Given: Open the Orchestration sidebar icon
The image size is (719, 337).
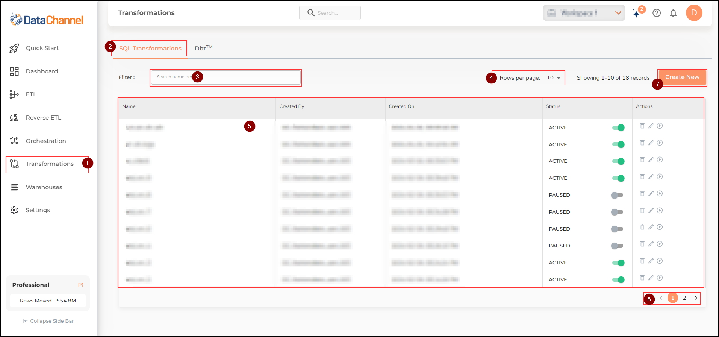Looking at the screenshot, I should pyautogui.click(x=14, y=141).
